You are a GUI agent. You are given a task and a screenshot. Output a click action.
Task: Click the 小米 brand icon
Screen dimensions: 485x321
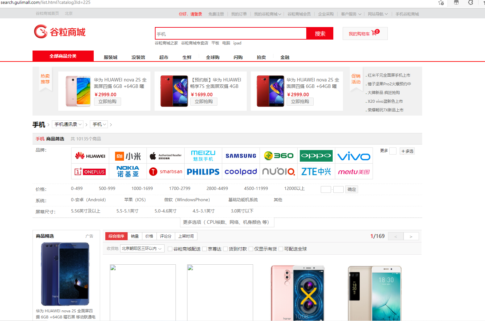point(128,156)
